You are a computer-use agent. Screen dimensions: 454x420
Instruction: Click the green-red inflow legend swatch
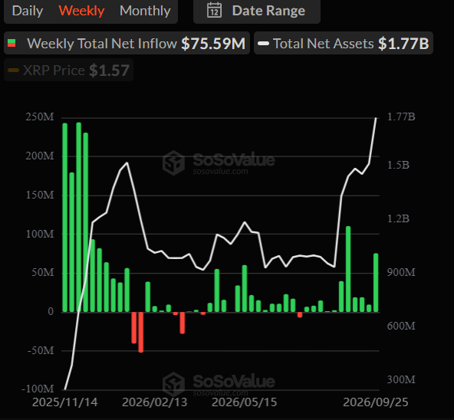[12, 43]
